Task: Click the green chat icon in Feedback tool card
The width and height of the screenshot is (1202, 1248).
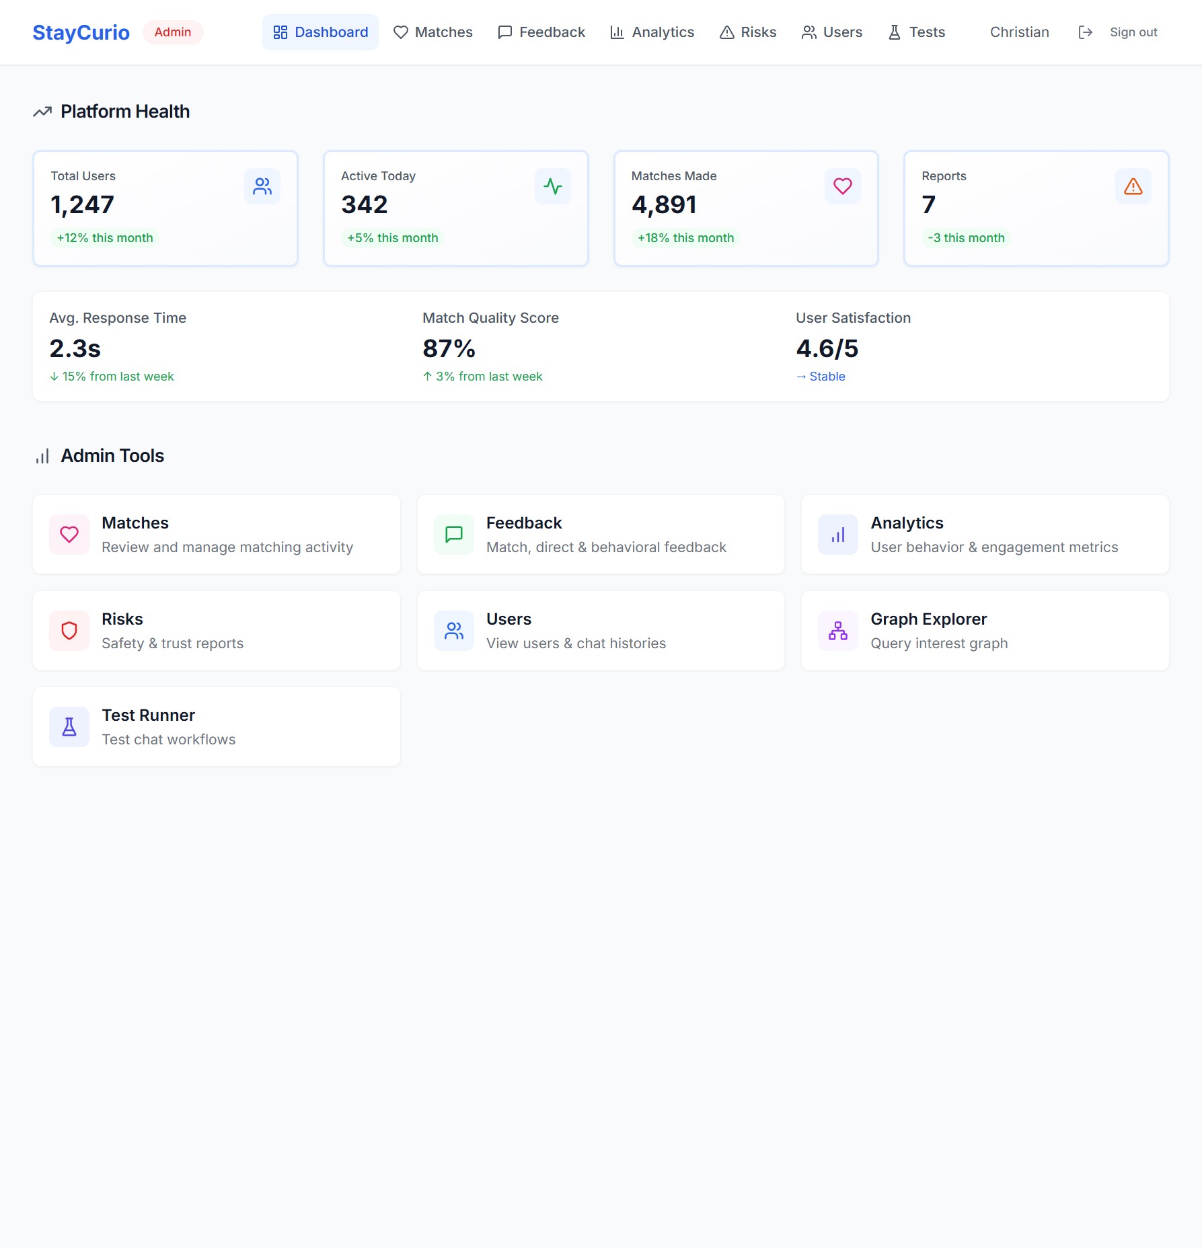Action: 454,535
